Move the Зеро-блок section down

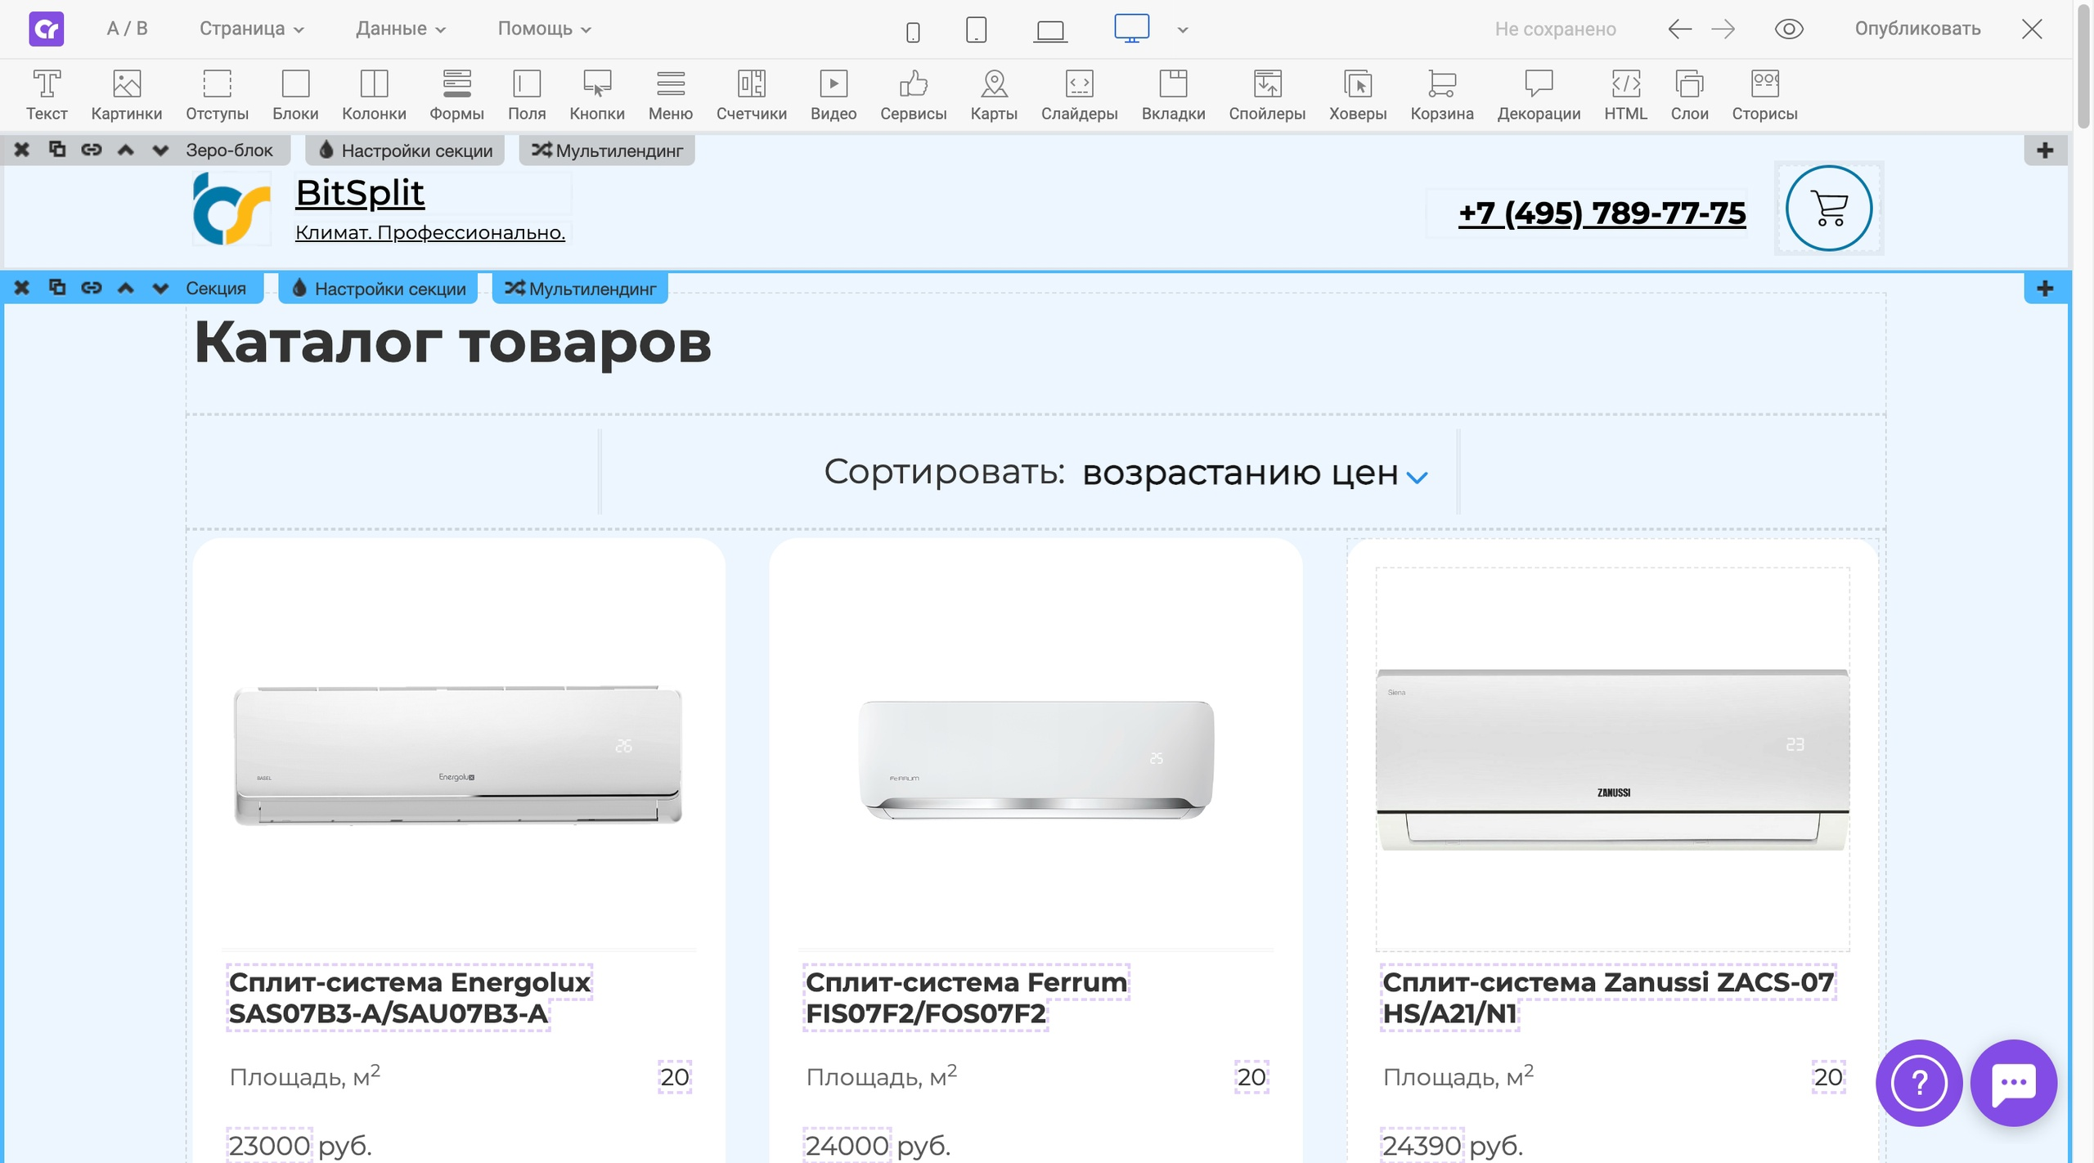[x=160, y=150]
